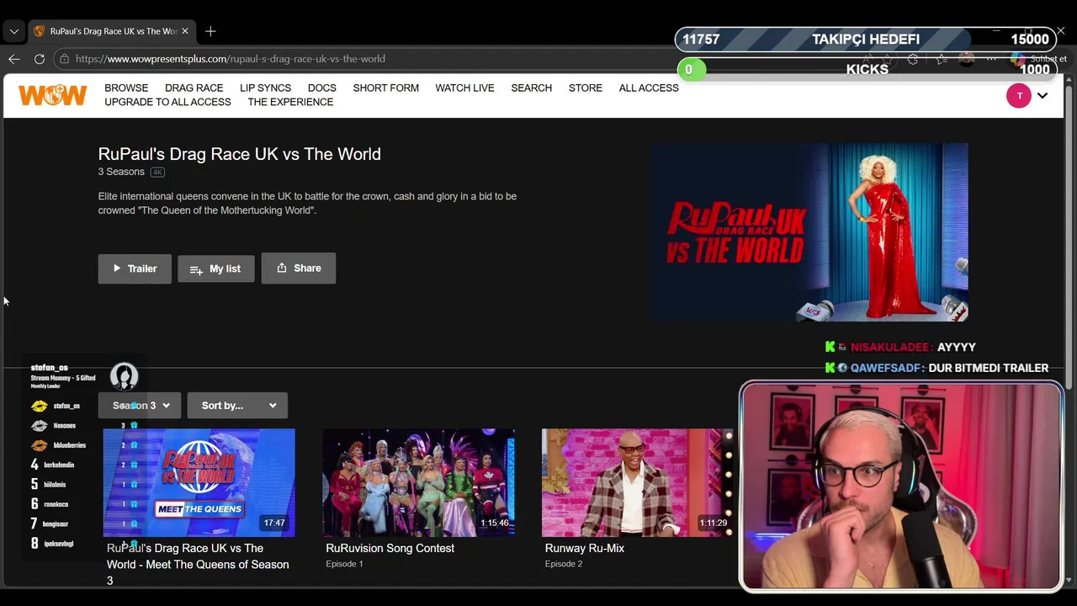Click UPGRADE TO ALL ACCESS

[x=167, y=102]
